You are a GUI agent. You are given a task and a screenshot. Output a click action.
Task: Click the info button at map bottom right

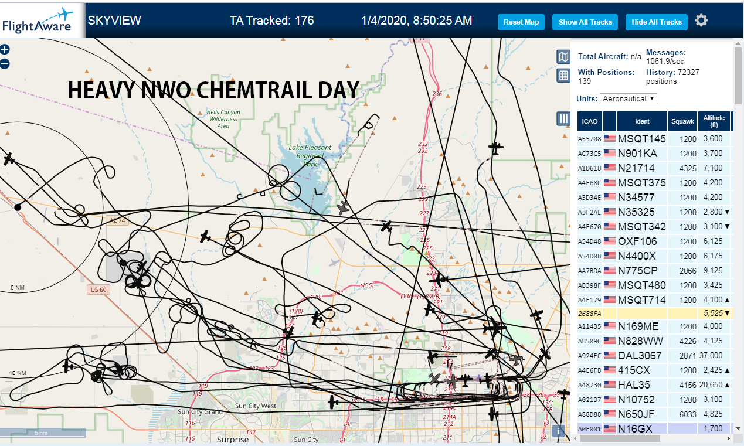pos(558,431)
